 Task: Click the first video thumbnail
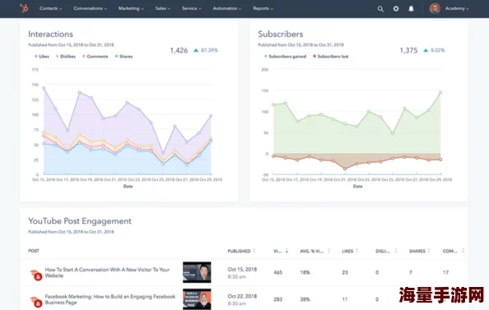[x=197, y=272]
